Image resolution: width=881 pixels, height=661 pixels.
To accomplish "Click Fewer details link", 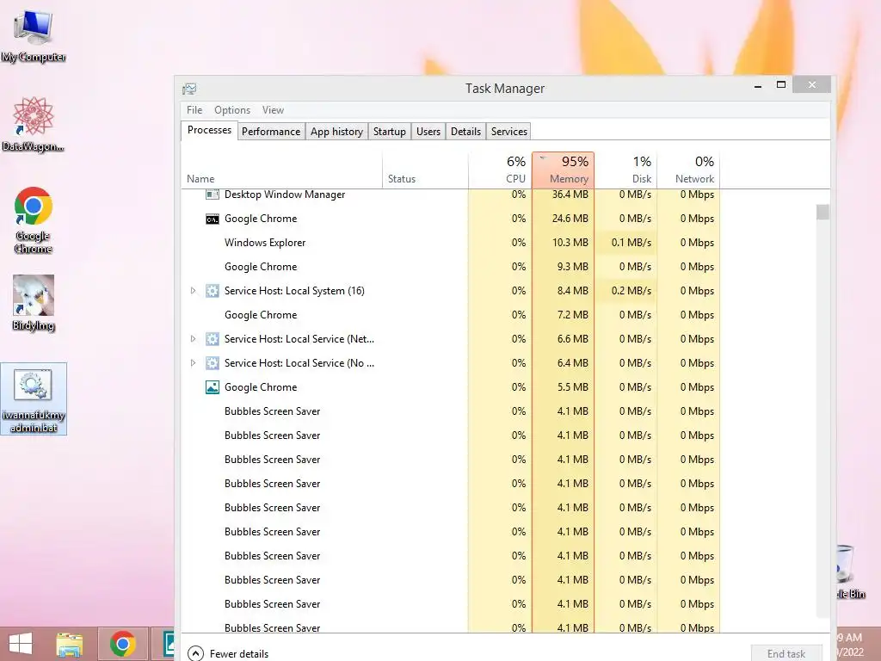I will 239,654.
